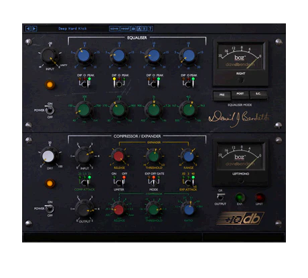
Task: Go to the next preset arrow
Action: point(34,29)
